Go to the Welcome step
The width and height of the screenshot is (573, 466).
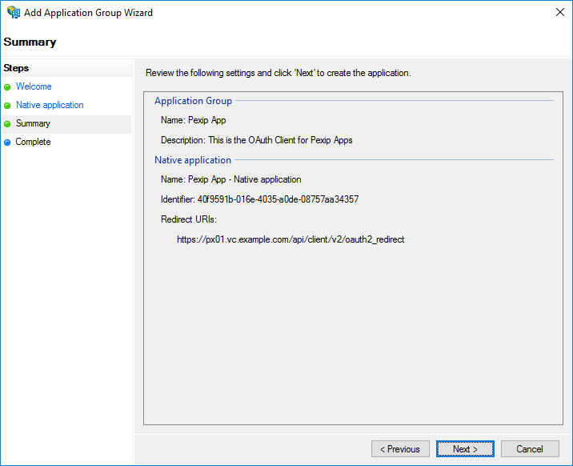tap(34, 86)
